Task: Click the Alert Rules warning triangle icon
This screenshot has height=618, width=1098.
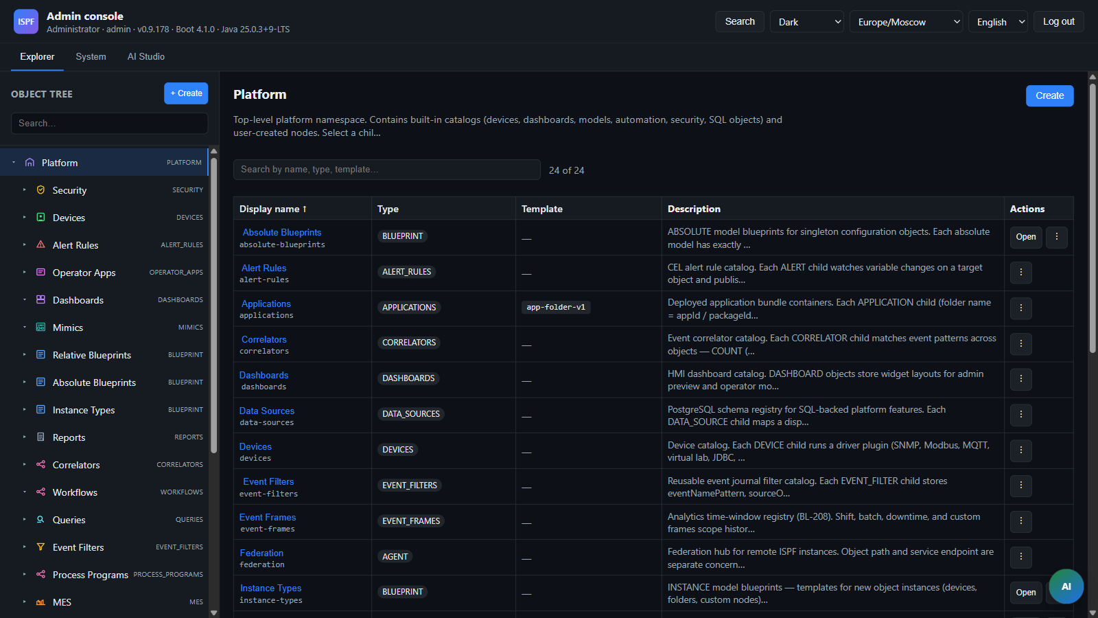Action: pyautogui.click(x=40, y=245)
